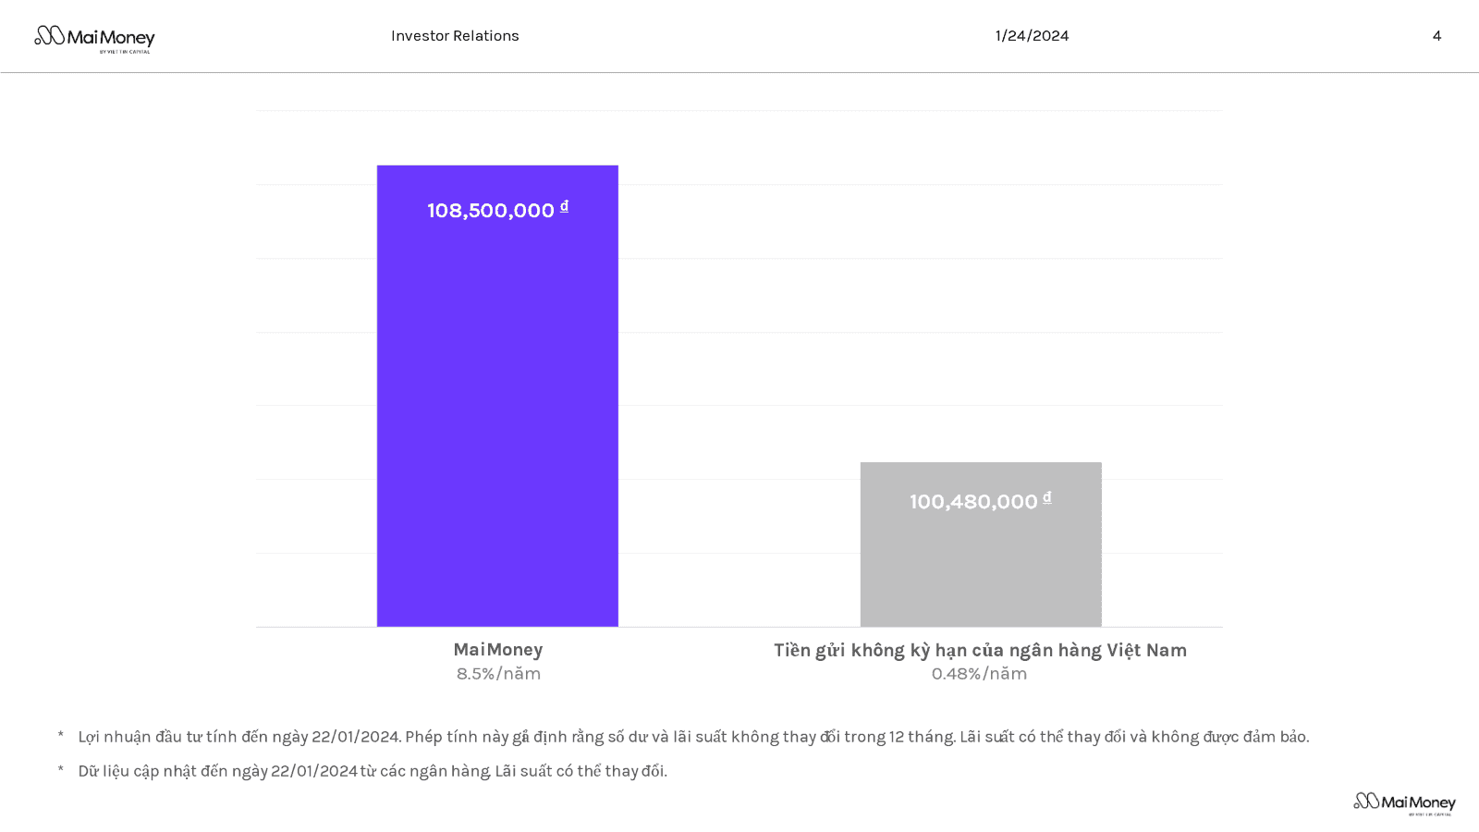1479x832 pixels.
Task: Click the MaiMoney logo at bottom right
Action: coord(1404,802)
